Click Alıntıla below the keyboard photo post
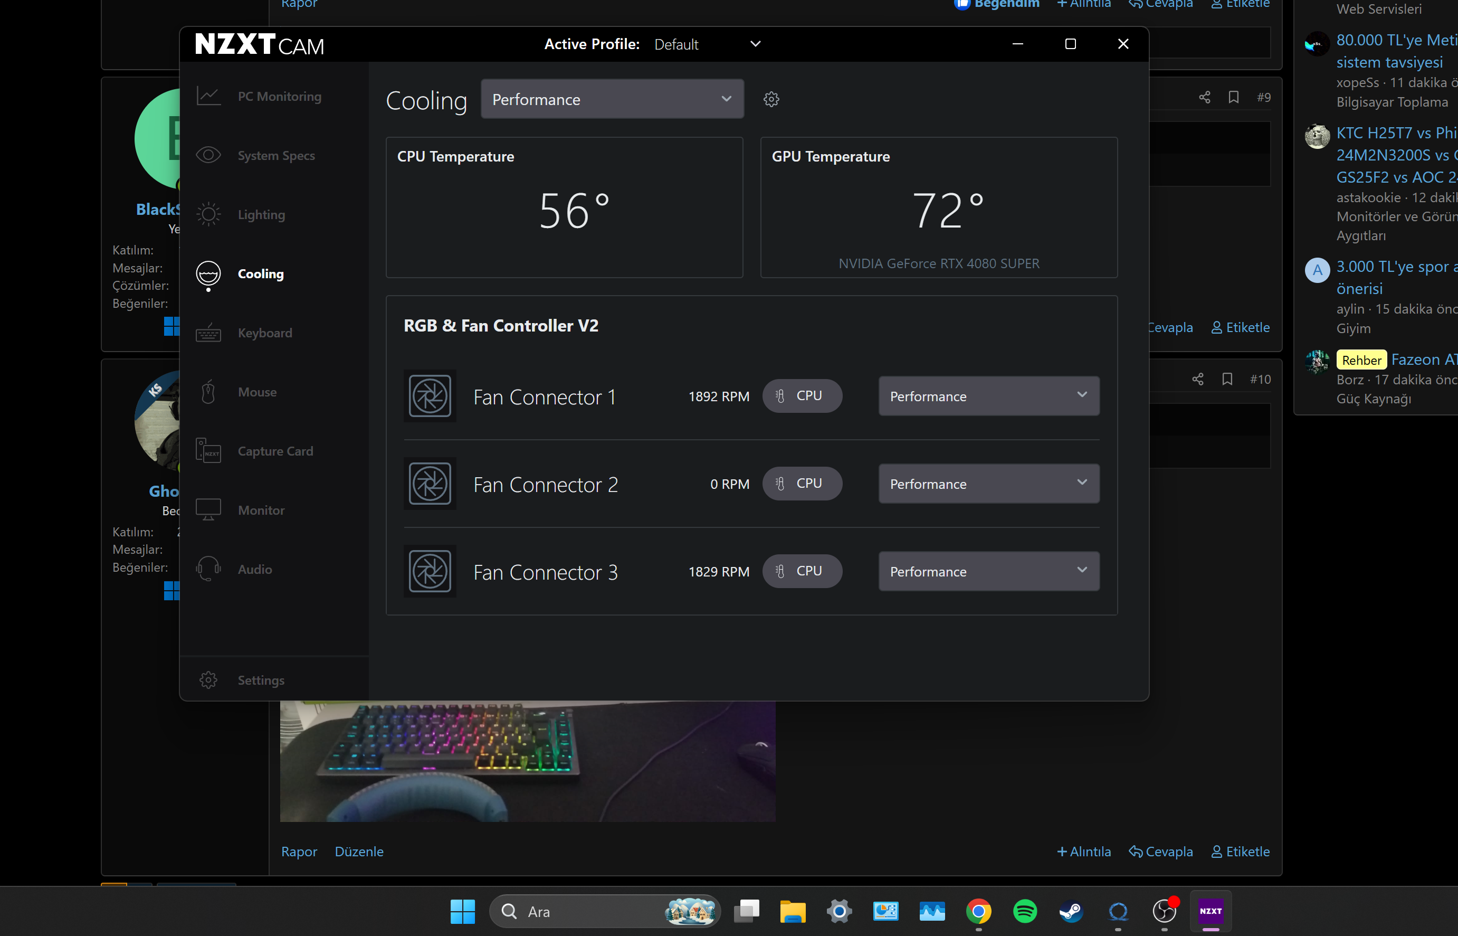Screen dimensions: 1458x936 tap(1084, 851)
